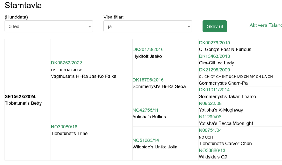Open NO42755/11 for Yotisha's Bullies
Viewport: 282px width, 165px height.
[x=146, y=110]
